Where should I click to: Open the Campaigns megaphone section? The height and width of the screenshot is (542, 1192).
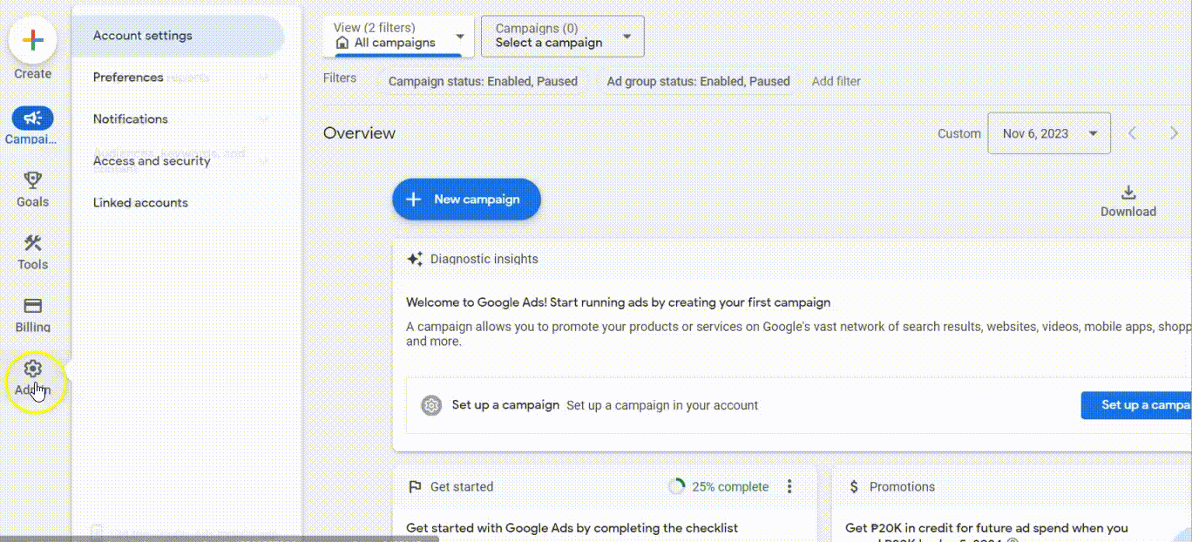point(33,119)
